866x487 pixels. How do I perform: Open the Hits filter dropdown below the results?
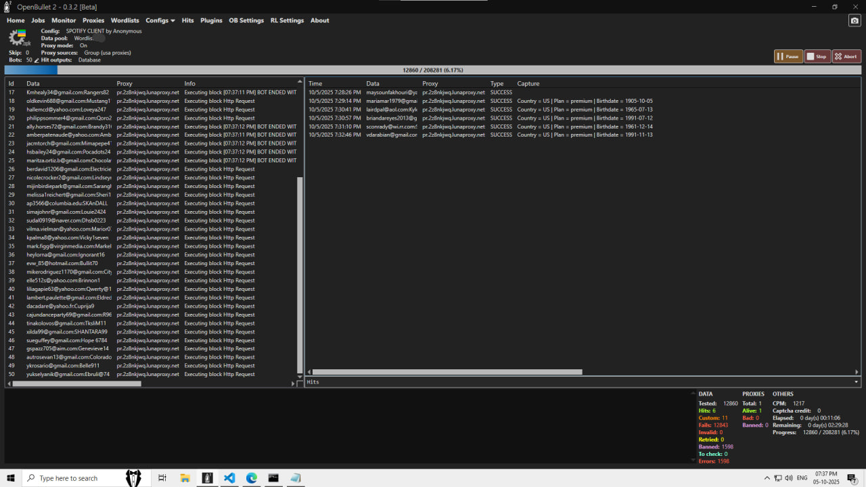point(856,382)
